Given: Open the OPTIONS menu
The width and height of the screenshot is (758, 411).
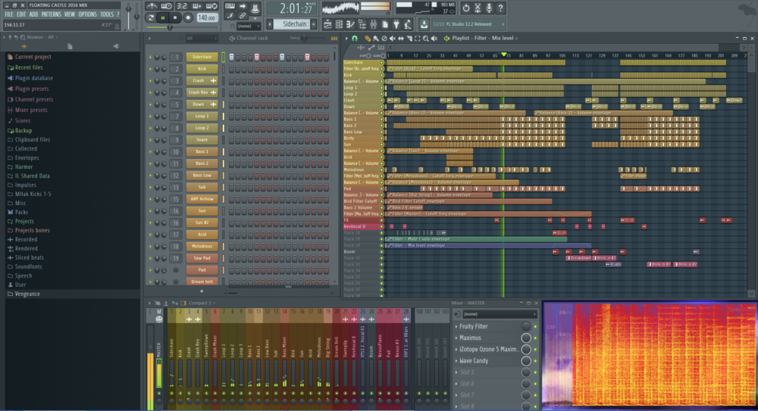Looking at the screenshot, I should pyautogui.click(x=87, y=14).
